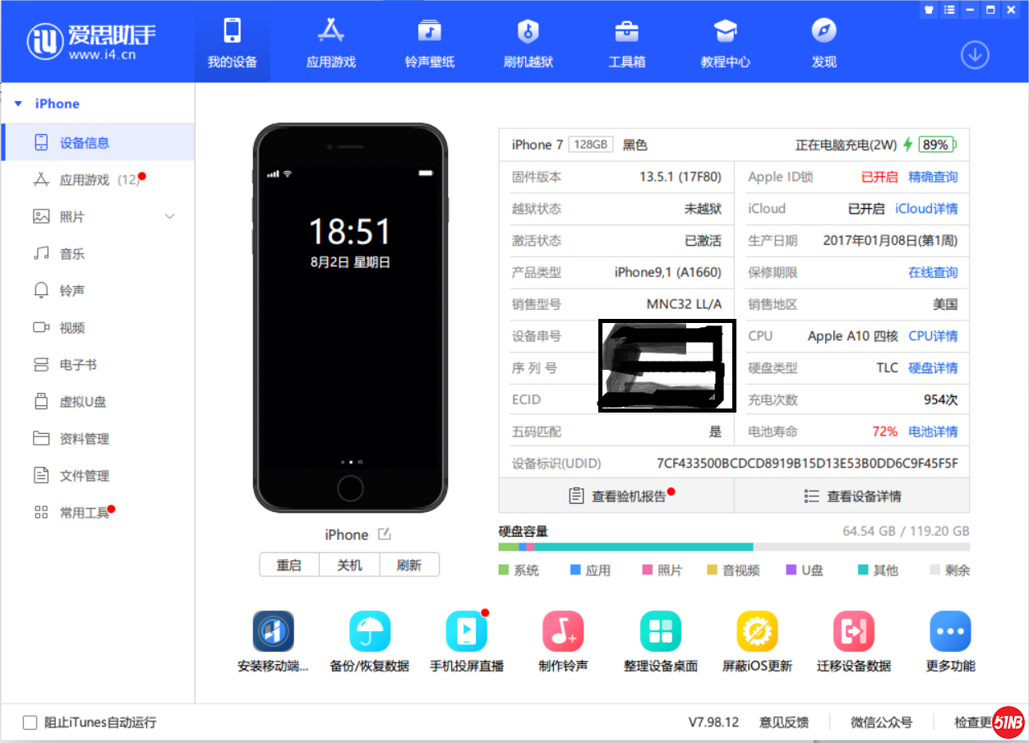Click the 更多功能 three-dots icon
Image resolution: width=1029 pixels, height=743 pixels.
950,631
